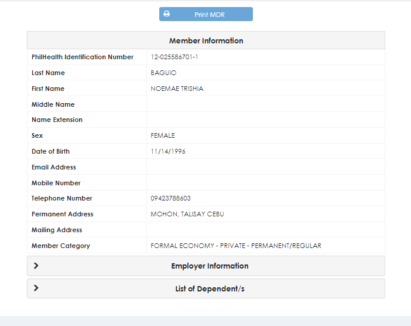Expand Employer Information using its chevron arrow
The width and height of the screenshot is (411, 326).
point(36,266)
